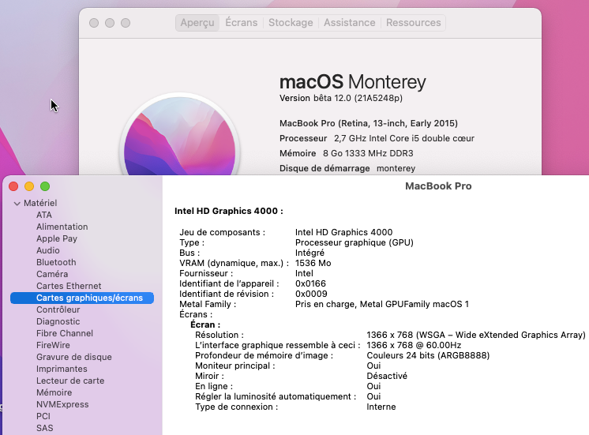
Task: Select Mémoire in the sidebar
Action: click(x=54, y=392)
